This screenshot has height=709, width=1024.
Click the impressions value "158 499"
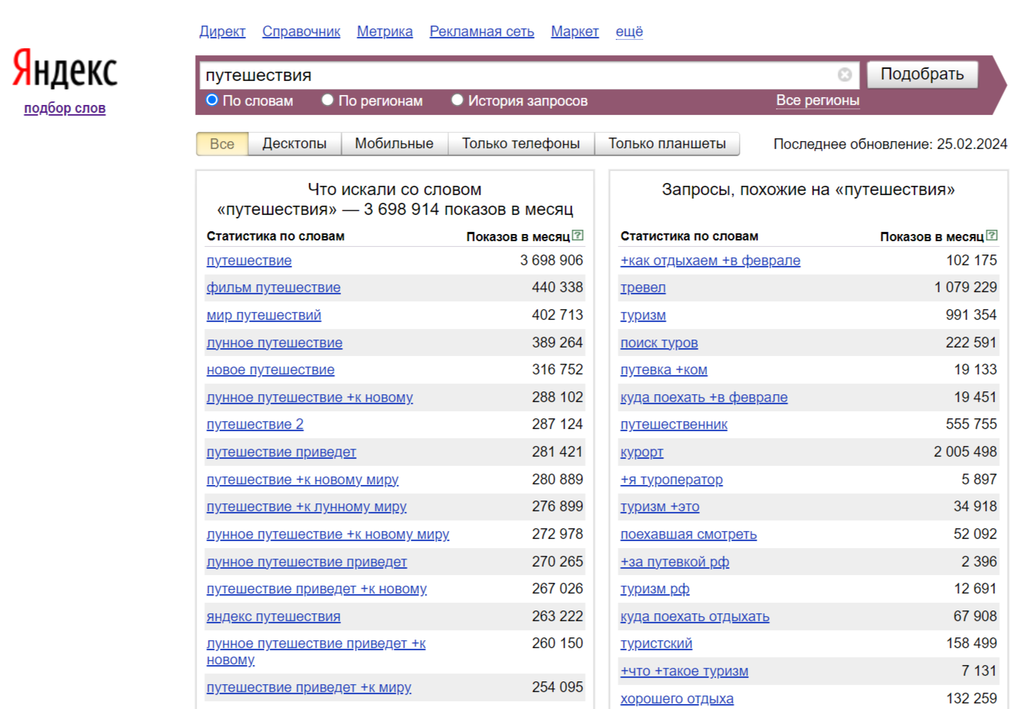tap(972, 643)
